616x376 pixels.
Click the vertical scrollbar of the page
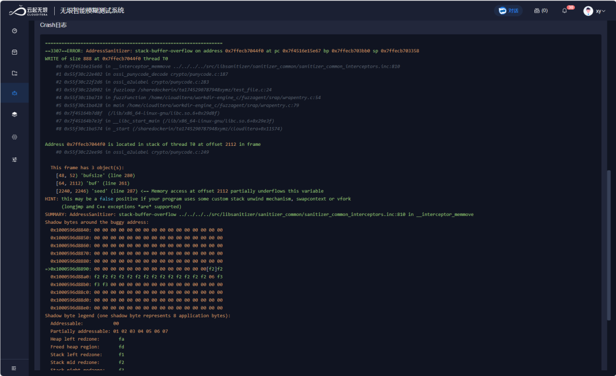coord(609,246)
